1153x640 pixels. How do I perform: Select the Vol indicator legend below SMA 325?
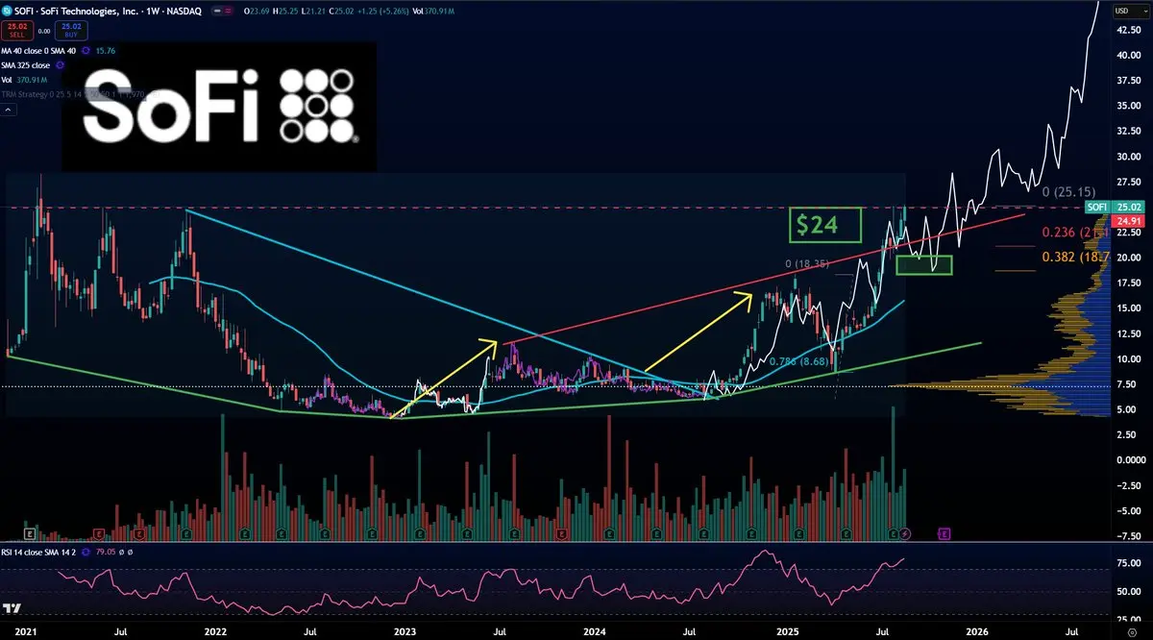[x=24, y=80]
